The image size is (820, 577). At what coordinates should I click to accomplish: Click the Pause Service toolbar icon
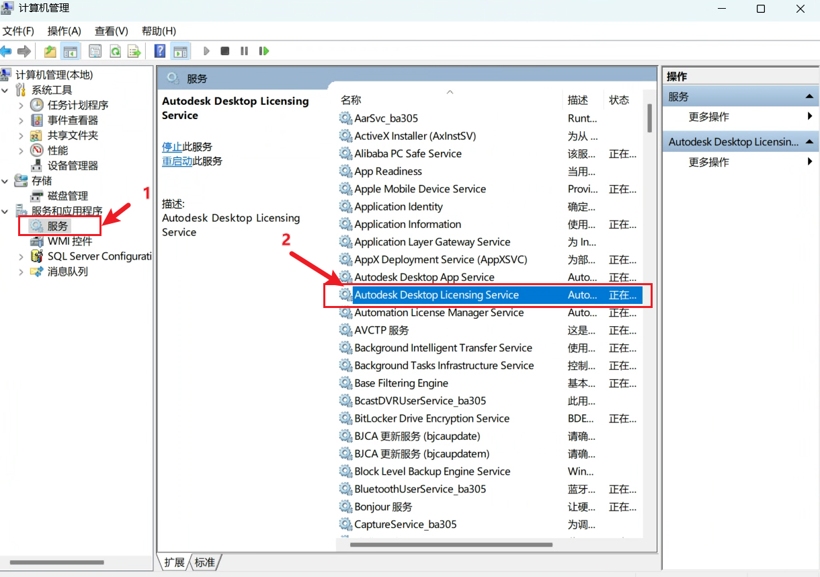(244, 51)
